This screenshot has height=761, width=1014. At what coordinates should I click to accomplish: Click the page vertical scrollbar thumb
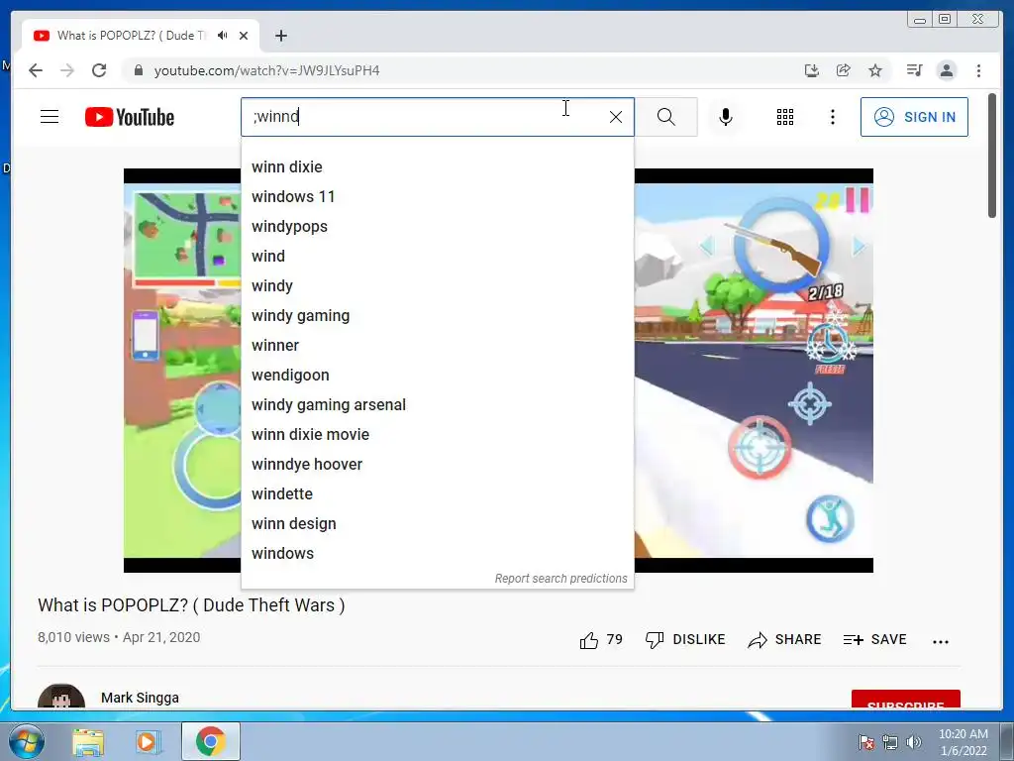tap(992, 156)
